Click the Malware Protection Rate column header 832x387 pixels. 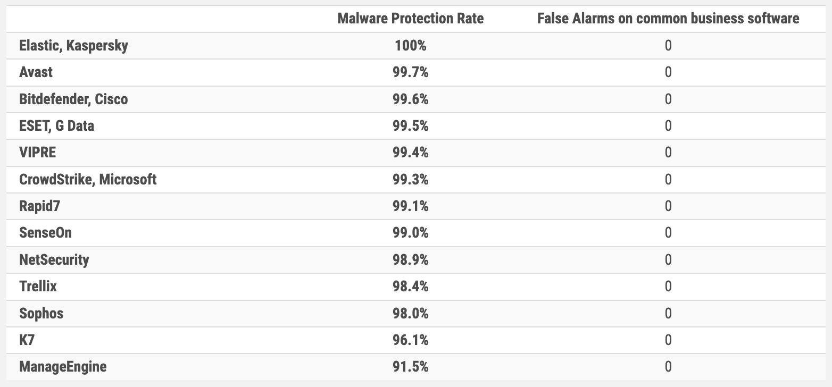[x=411, y=19]
